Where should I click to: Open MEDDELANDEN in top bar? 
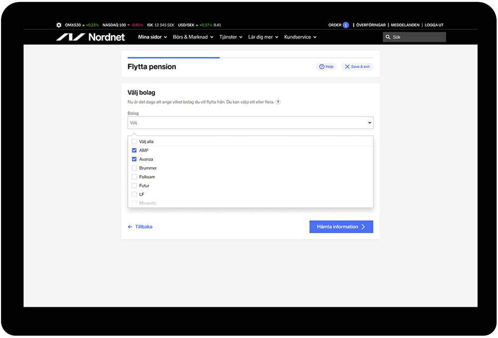coord(405,25)
